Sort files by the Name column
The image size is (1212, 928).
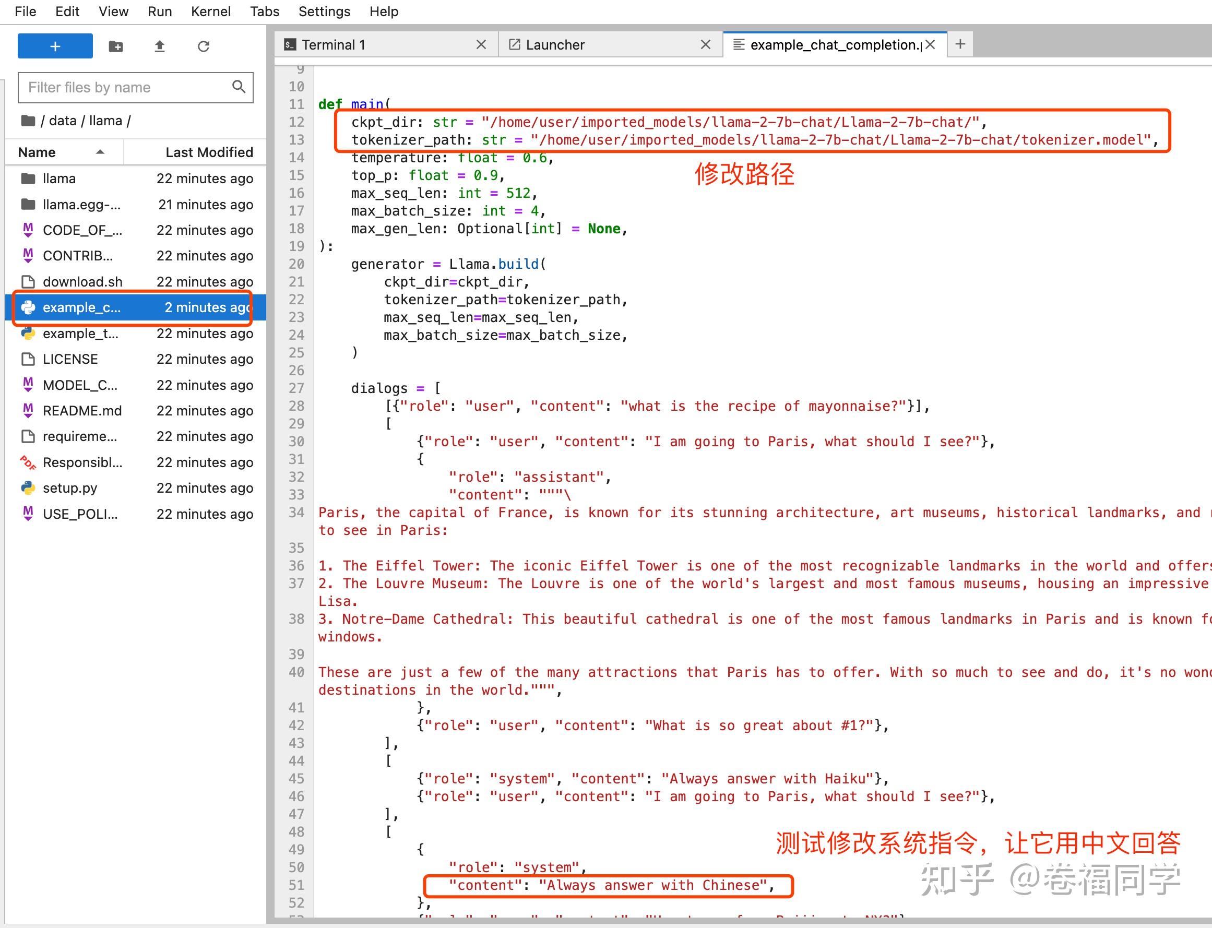[64, 152]
